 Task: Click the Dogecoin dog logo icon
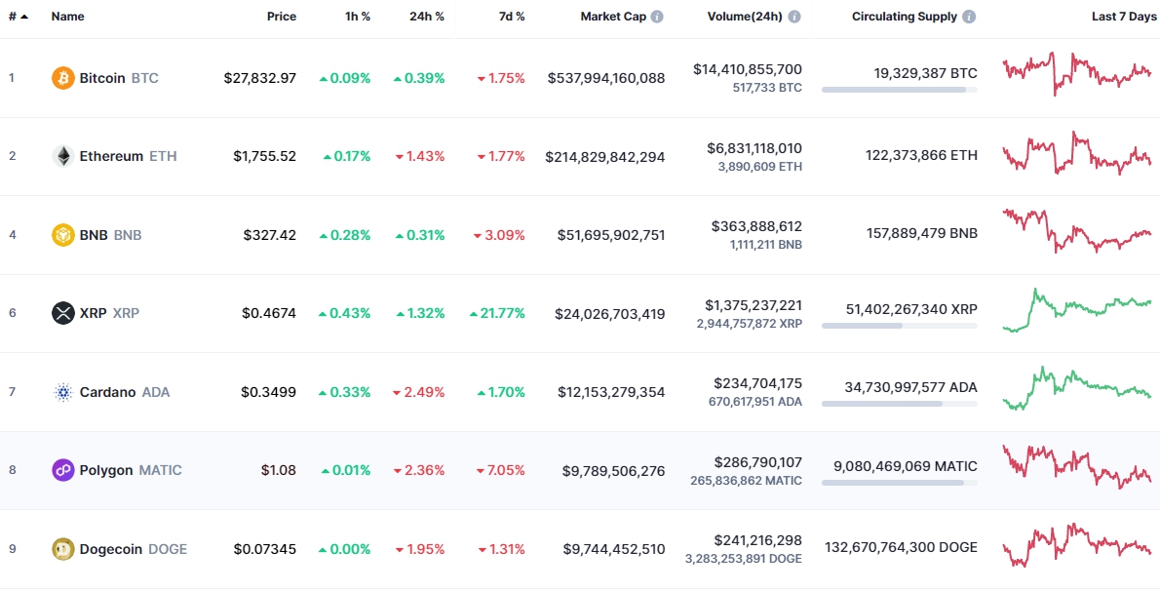pyautogui.click(x=63, y=549)
